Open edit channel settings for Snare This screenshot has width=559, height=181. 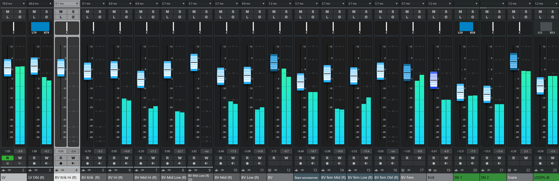point(526,17)
